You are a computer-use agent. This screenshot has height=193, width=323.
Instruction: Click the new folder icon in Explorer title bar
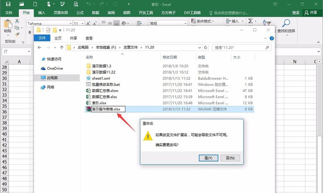click(x=55, y=30)
